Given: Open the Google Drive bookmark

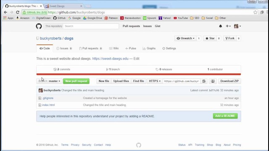Looking at the screenshot, I should (x=92, y=18).
